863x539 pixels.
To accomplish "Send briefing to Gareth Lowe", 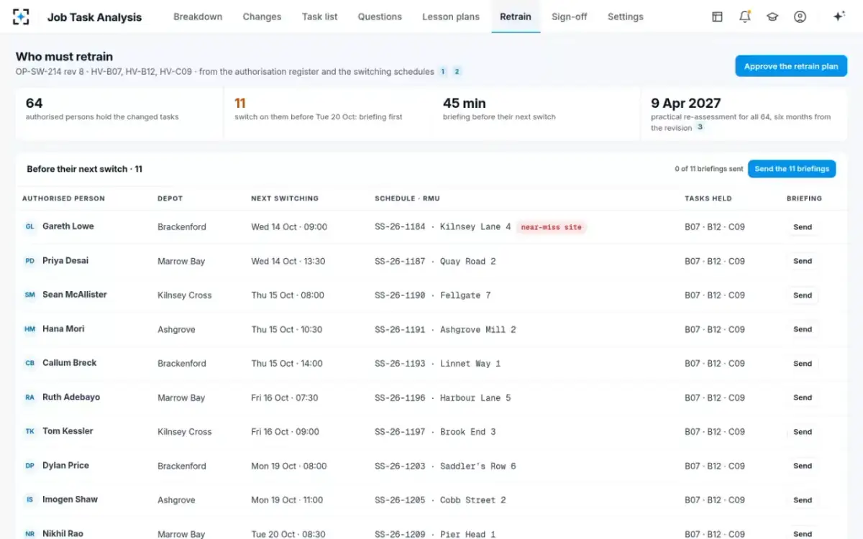I will coord(803,227).
